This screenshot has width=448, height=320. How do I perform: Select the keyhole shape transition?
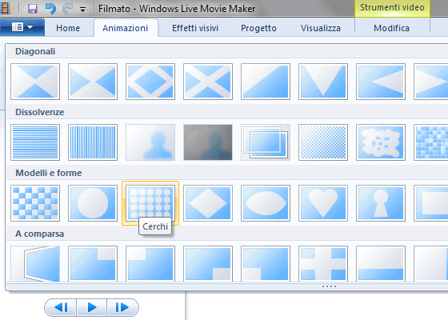(381, 203)
